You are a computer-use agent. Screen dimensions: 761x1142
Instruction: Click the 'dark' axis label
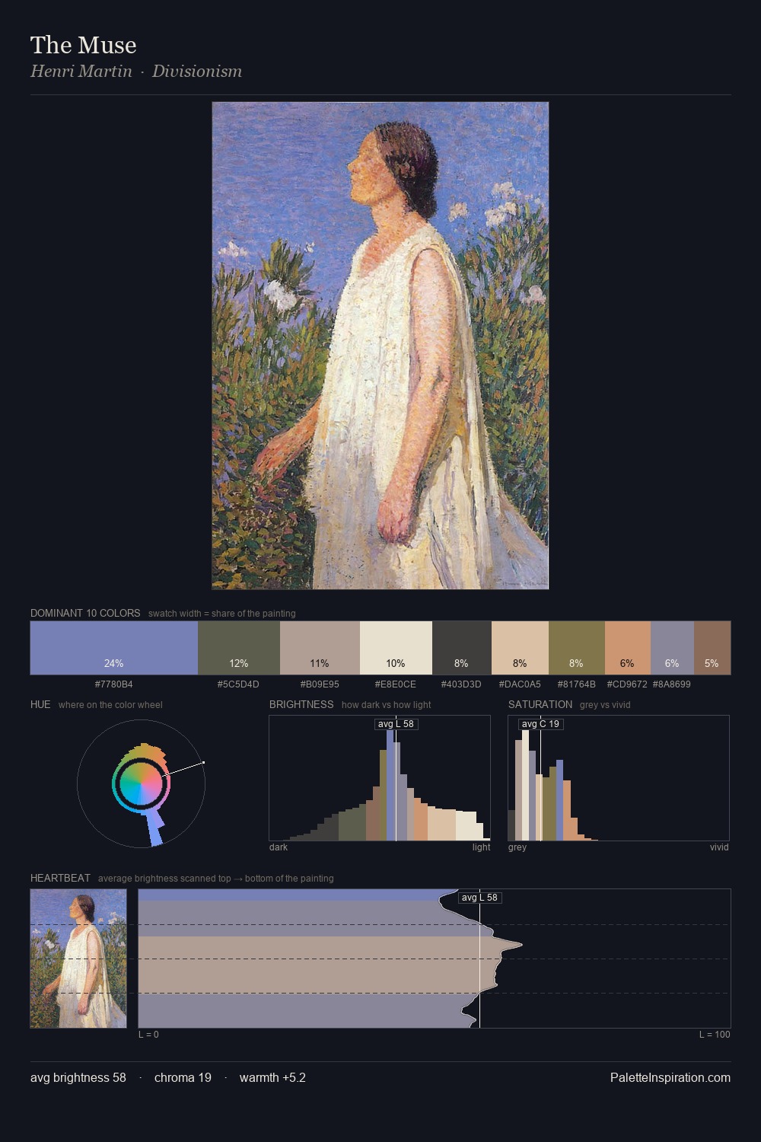point(279,847)
